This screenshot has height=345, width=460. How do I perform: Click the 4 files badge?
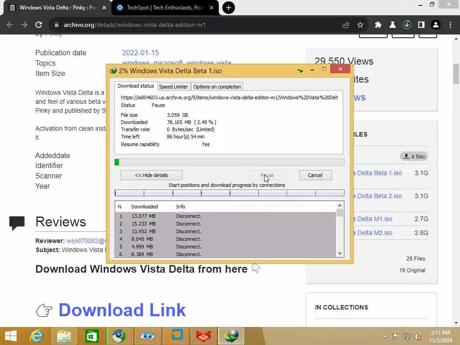pyautogui.click(x=414, y=156)
